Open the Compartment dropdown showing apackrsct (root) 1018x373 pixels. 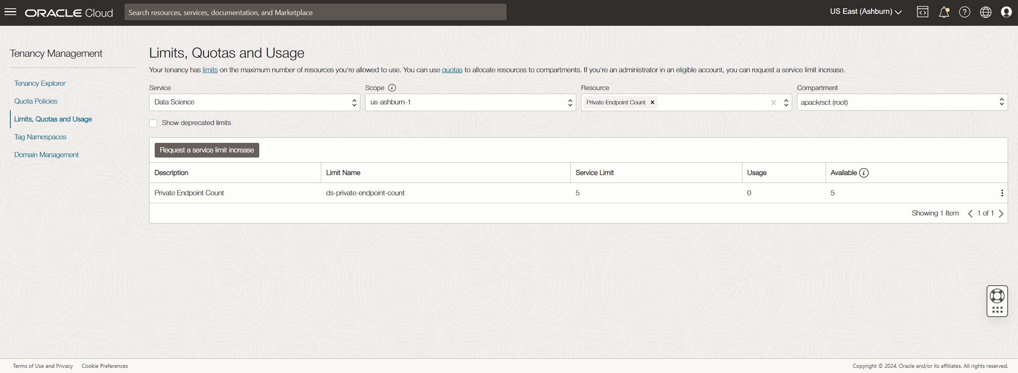click(902, 102)
